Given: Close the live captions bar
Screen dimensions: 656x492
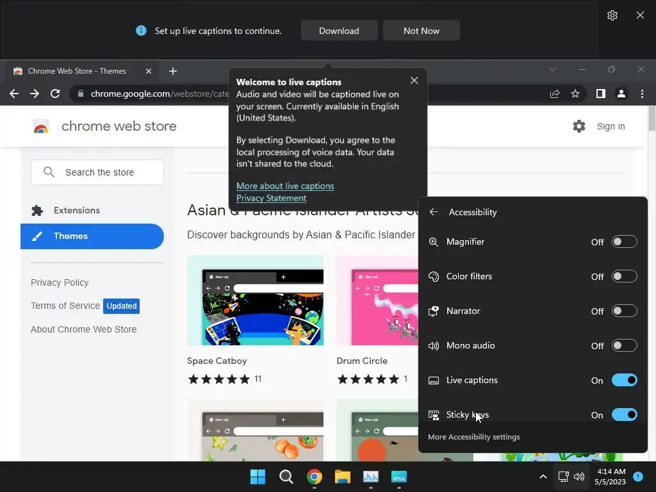Looking at the screenshot, I should pyautogui.click(x=640, y=15).
